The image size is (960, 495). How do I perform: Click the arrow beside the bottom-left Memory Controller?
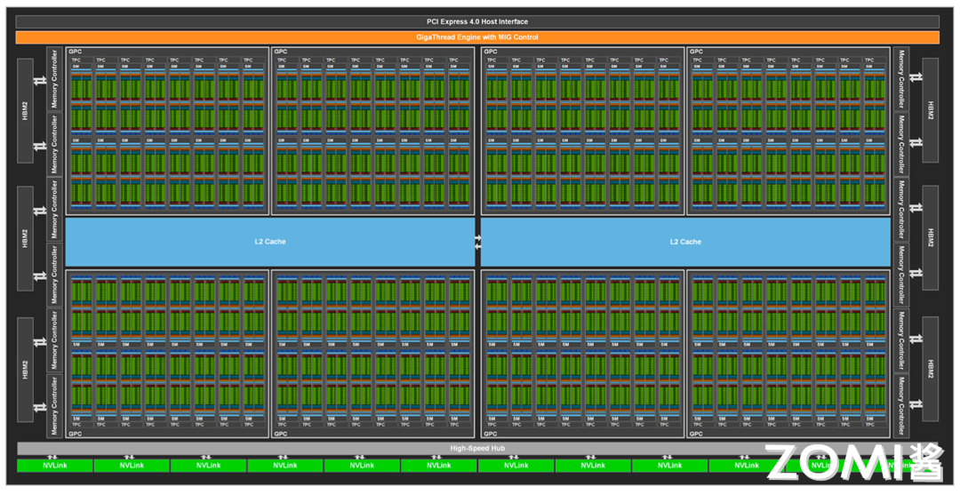click(x=40, y=406)
